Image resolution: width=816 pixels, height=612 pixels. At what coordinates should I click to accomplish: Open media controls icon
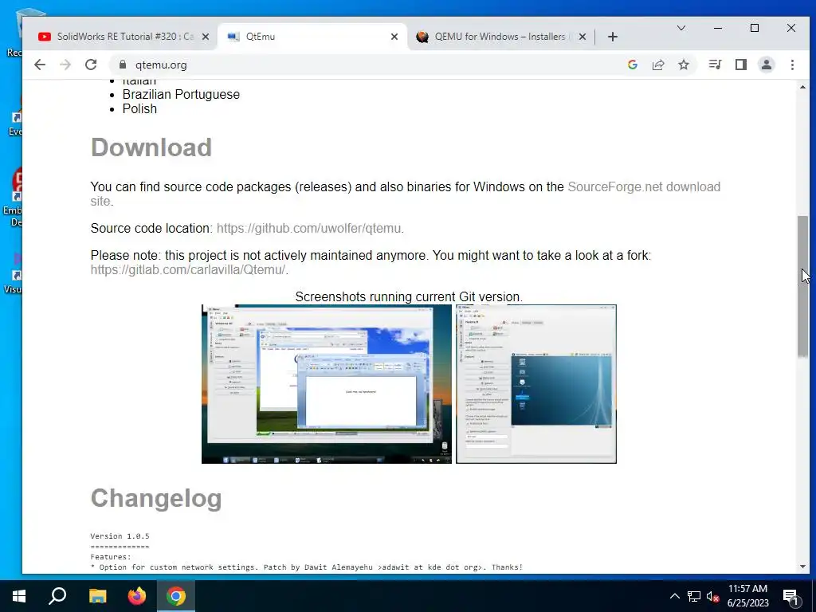[715, 65]
